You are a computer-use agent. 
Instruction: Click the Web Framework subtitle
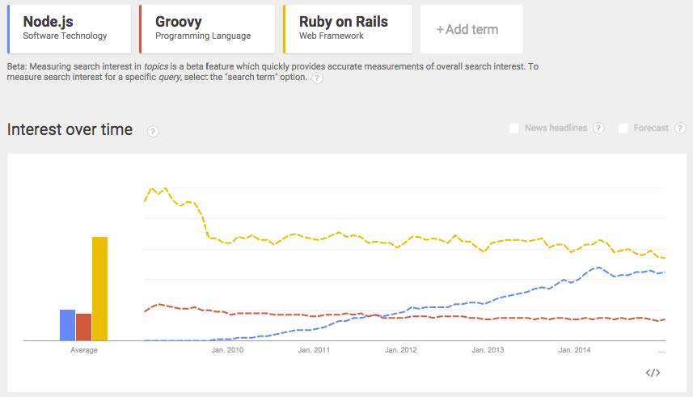point(332,36)
